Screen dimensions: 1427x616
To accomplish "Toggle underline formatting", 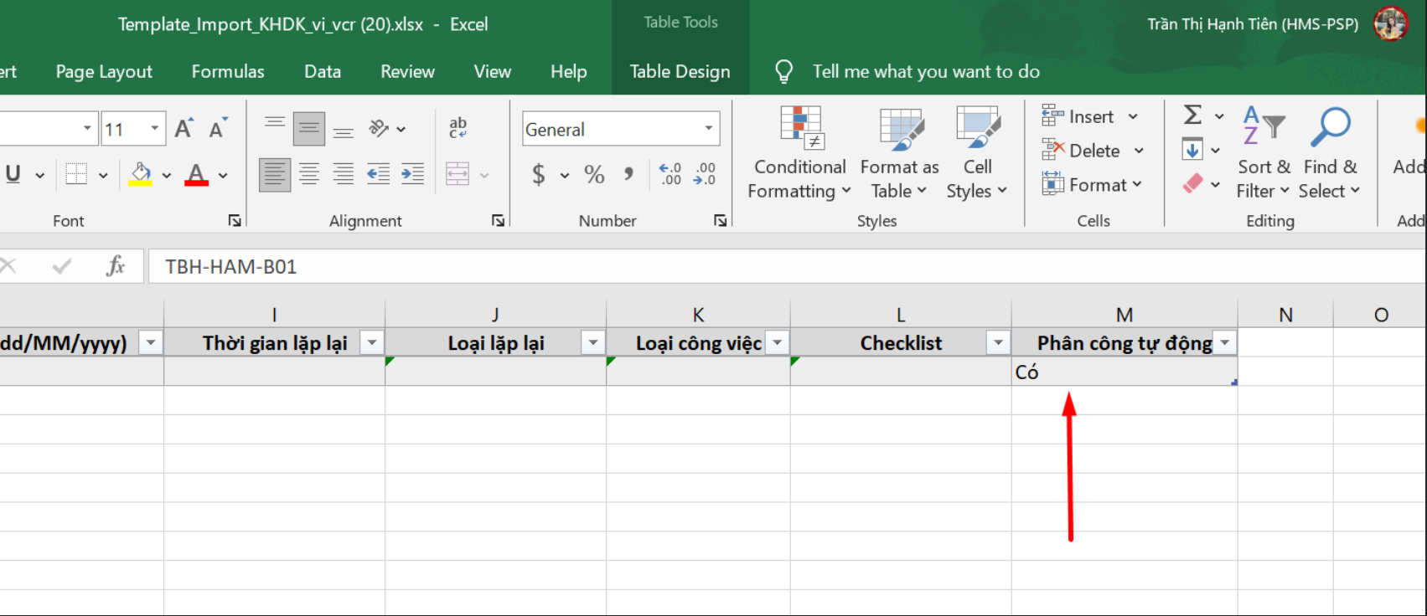I will coord(13,174).
